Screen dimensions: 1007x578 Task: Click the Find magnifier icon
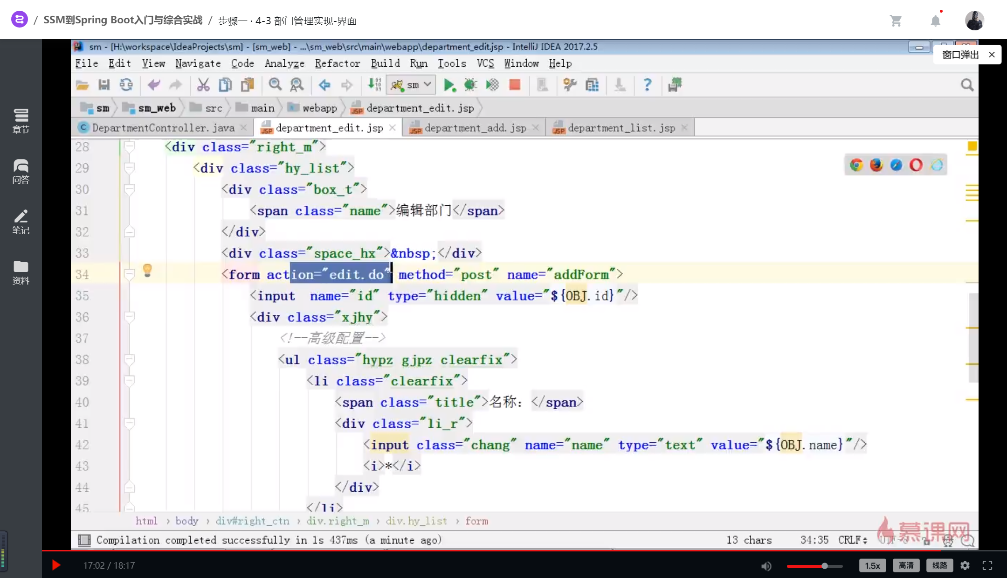[x=275, y=85]
